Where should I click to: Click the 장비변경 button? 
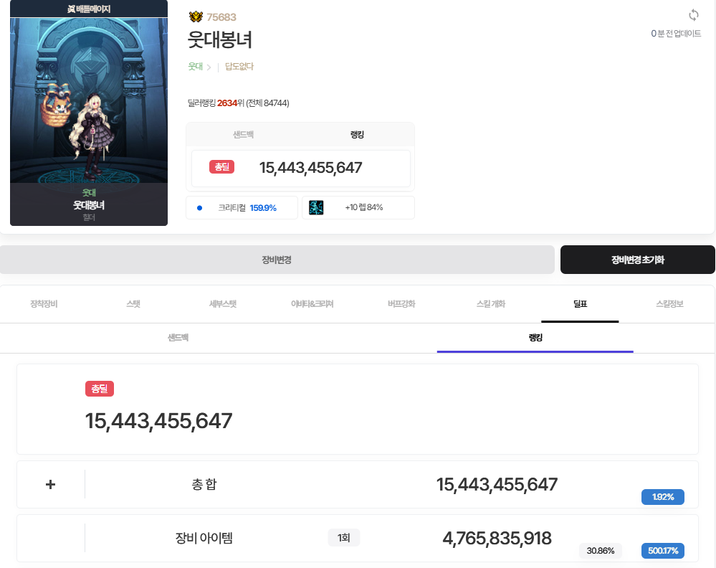pyautogui.click(x=277, y=260)
